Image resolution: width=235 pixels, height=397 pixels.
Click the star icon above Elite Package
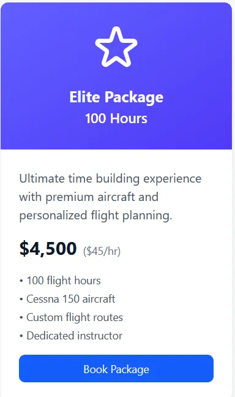point(116,47)
